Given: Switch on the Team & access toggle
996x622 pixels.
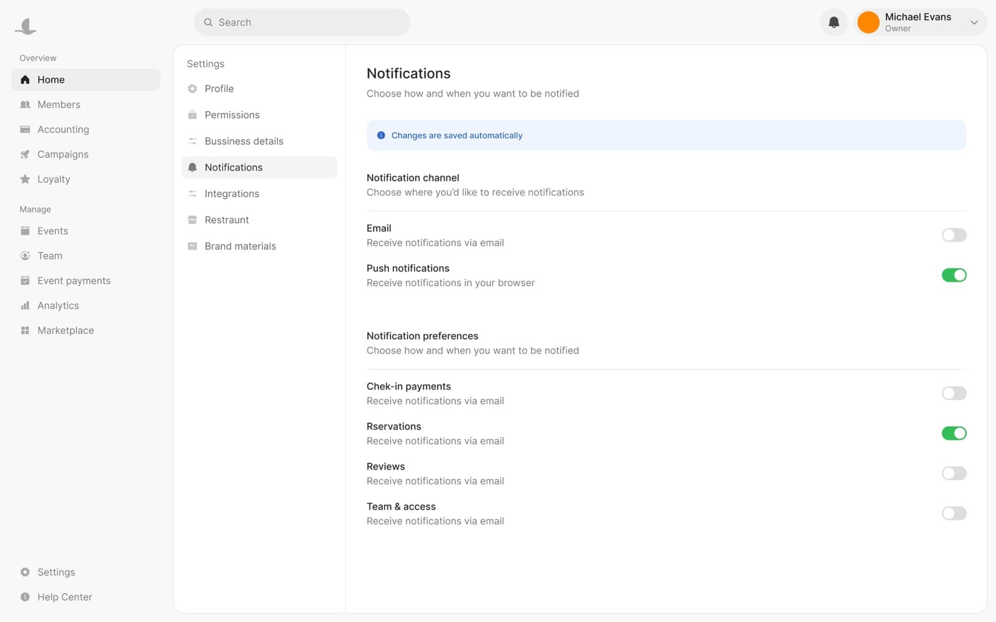Looking at the screenshot, I should pos(954,513).
